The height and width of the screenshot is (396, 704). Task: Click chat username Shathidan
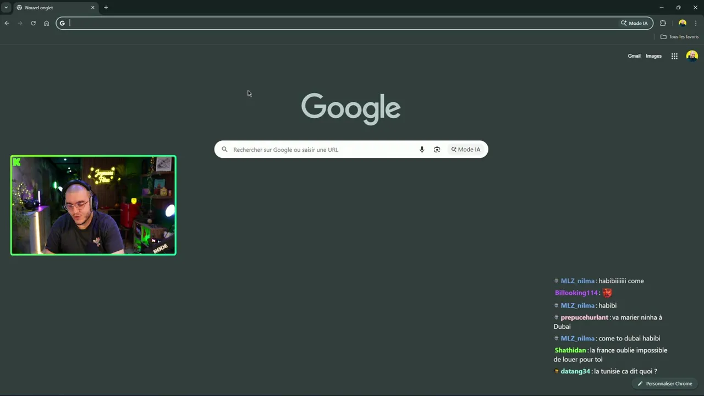click(570, 350)
